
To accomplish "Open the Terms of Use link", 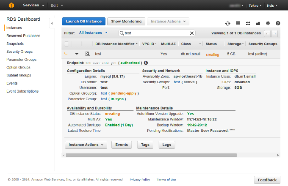I will click(x=166, y=180).
